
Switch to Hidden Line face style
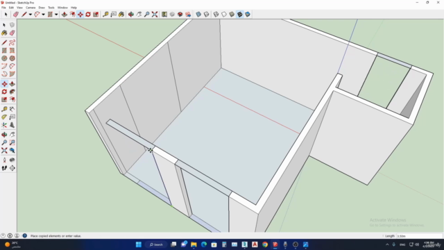pyautogui.click(x=224, y=14)
